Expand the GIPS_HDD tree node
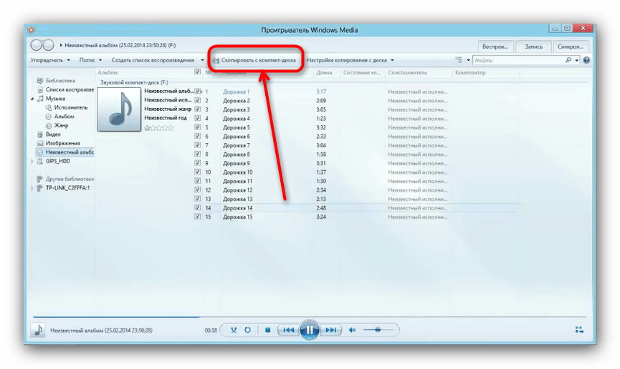 (32, 161)
